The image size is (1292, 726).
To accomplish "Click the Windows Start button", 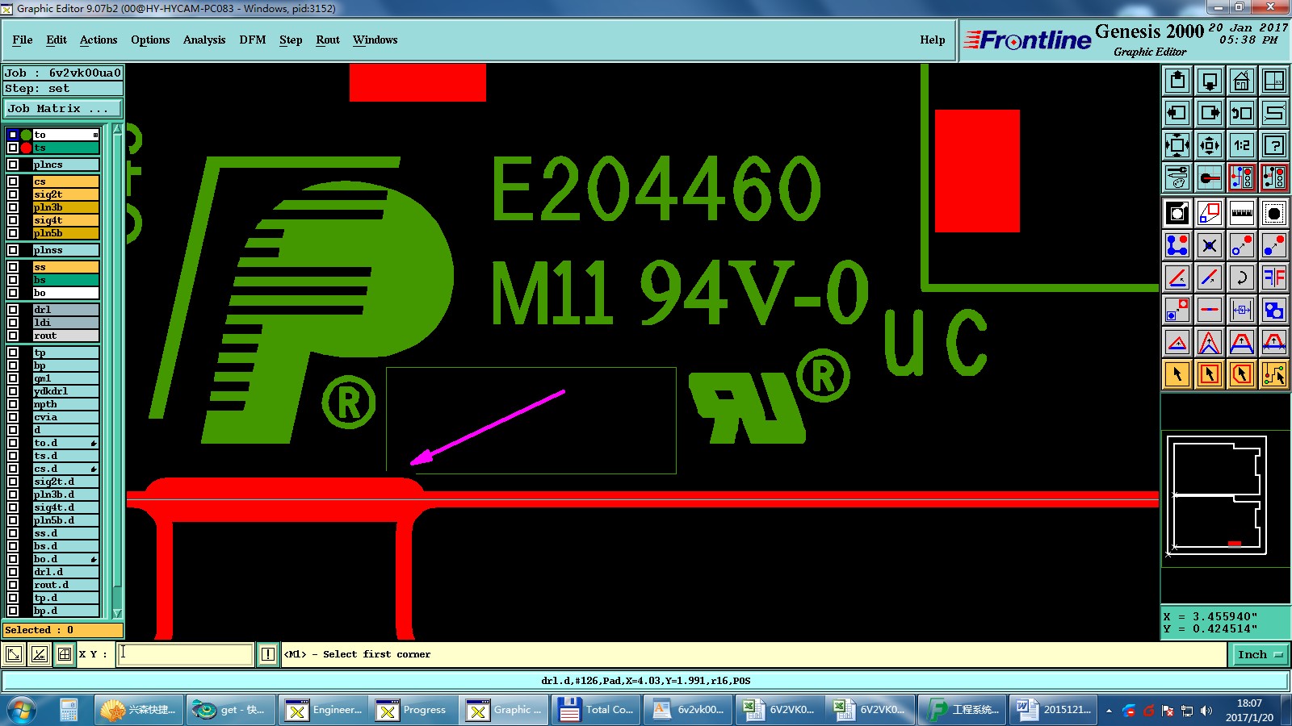I will pos(22,710).
